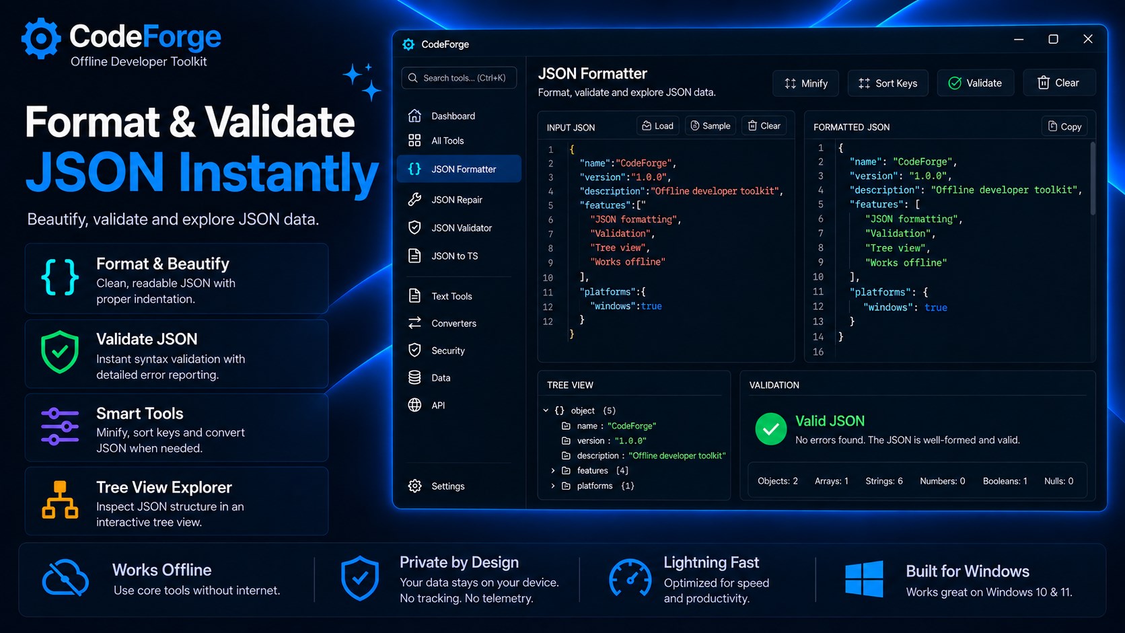
Task: Click the 'Numbers: 0' statistic
Action: pos(943,481)
